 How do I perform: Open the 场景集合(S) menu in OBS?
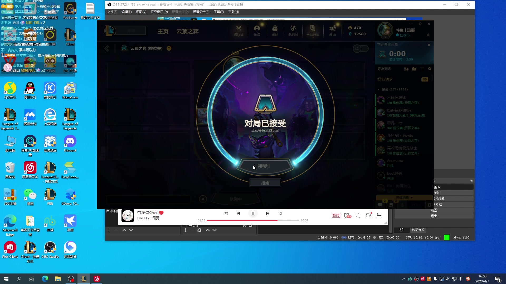click(201, 12)
